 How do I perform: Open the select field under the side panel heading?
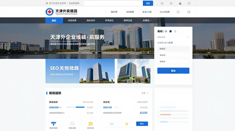point(173,37)
